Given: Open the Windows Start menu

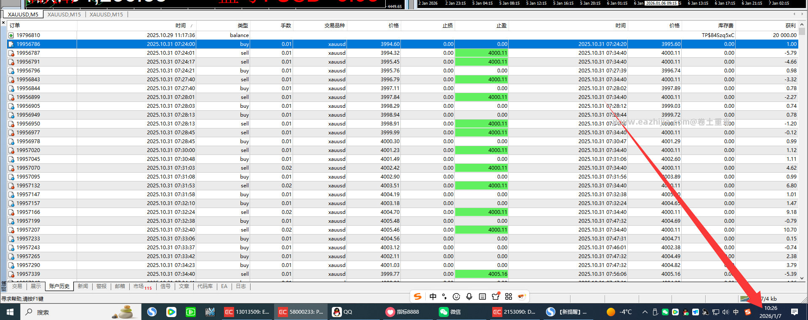Looking at the screenshot, I should (x=10, y=312).
